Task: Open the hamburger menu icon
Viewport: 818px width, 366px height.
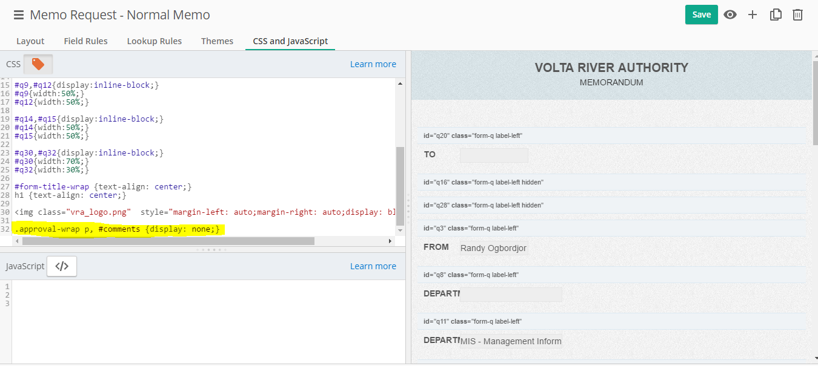Action: (19, 15)
